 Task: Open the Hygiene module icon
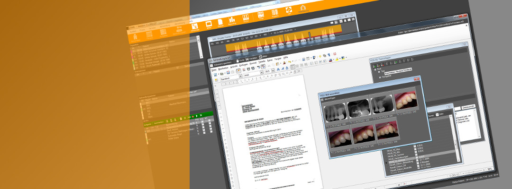click(x=275, y=13)
